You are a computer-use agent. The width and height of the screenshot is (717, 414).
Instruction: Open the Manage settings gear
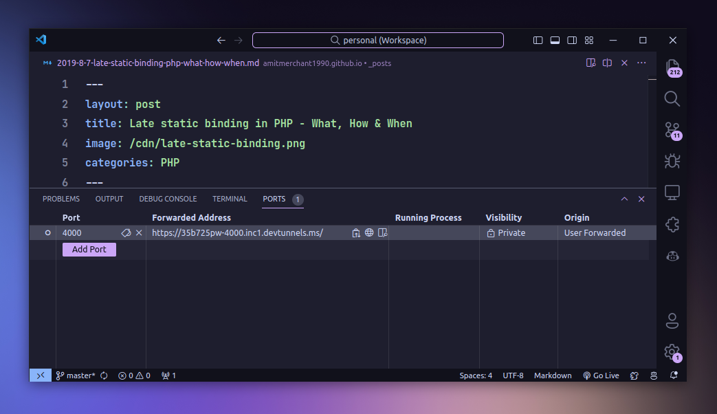[x=672, y=353]
